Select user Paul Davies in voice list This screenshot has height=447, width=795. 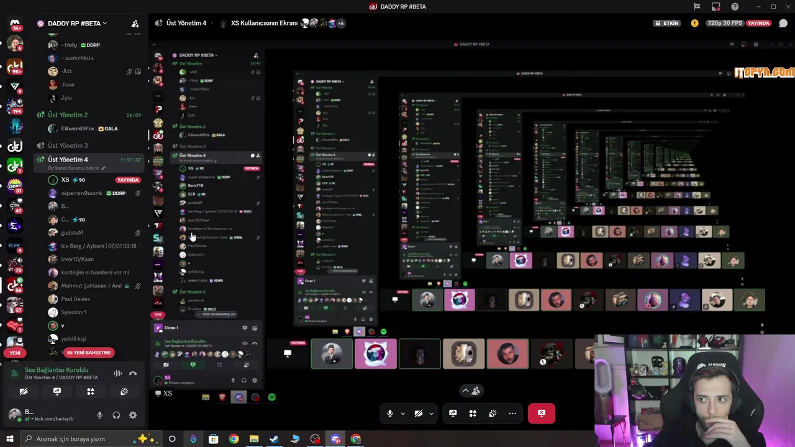(93, 299)
